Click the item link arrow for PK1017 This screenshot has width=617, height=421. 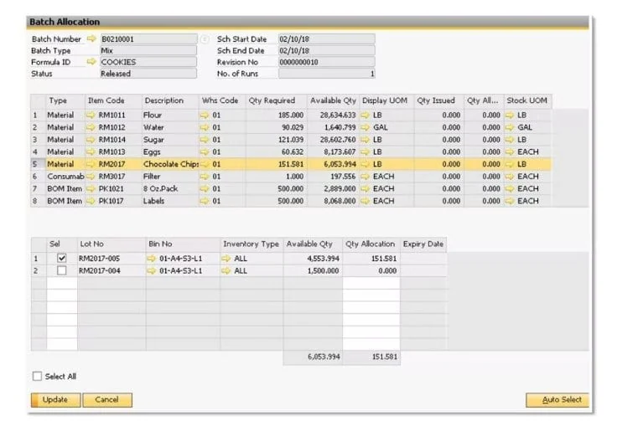(x=91, y=201)
